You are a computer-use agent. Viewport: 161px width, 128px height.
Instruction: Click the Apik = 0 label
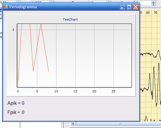16,103
